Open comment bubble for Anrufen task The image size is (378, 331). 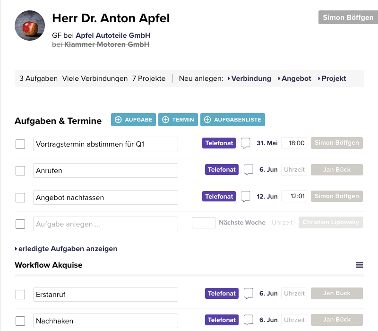249,170
